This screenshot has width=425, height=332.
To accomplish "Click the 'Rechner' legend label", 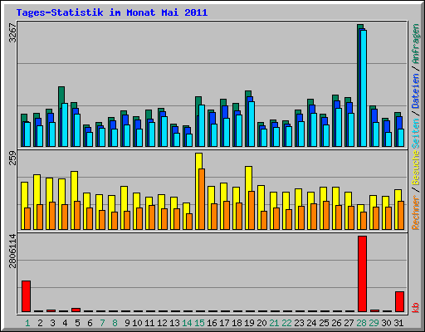I will (x=416, y=212).
